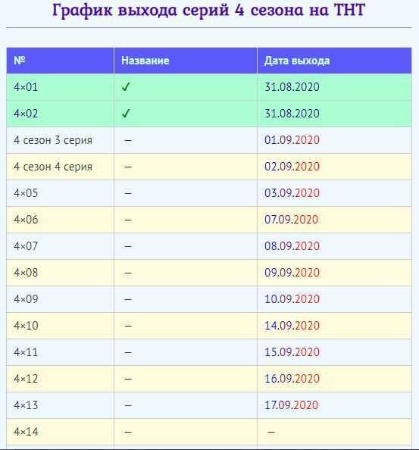Click the date '16.09.2020'
Image resolution: width=419 pixels, height=450 pixels.
(x=292, y=379)
